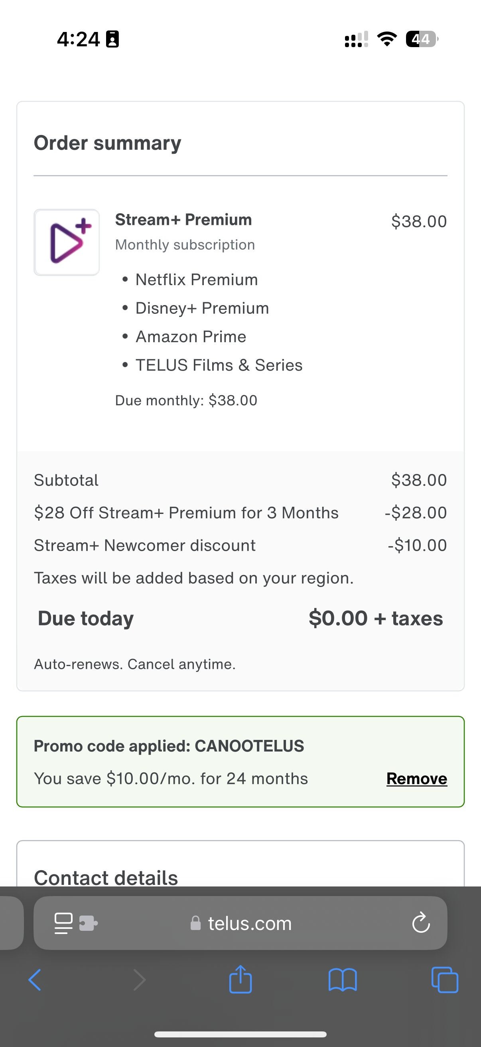481x1047 pixels.
Task: Remove the CANOOTELUS promo code
Action: click(416, 778)
